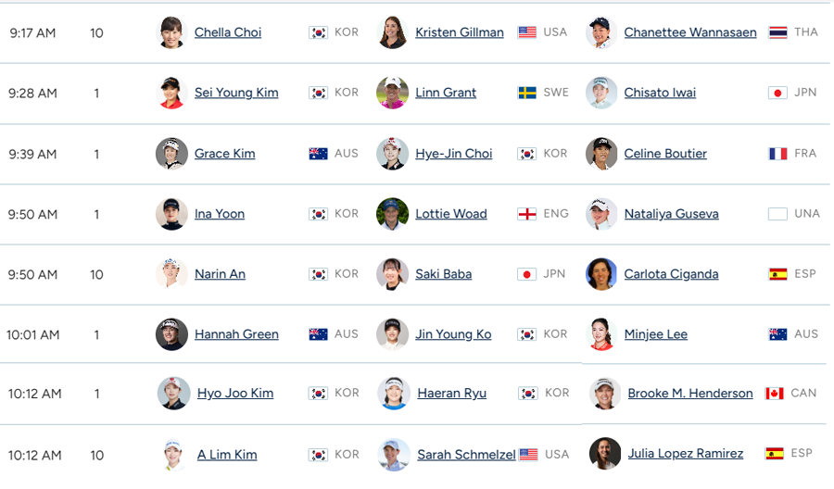The height and width of the screenshot is (489, 834).
Task: Click the Japan flag beside Chisato Iwai
Action: (777, 93)
